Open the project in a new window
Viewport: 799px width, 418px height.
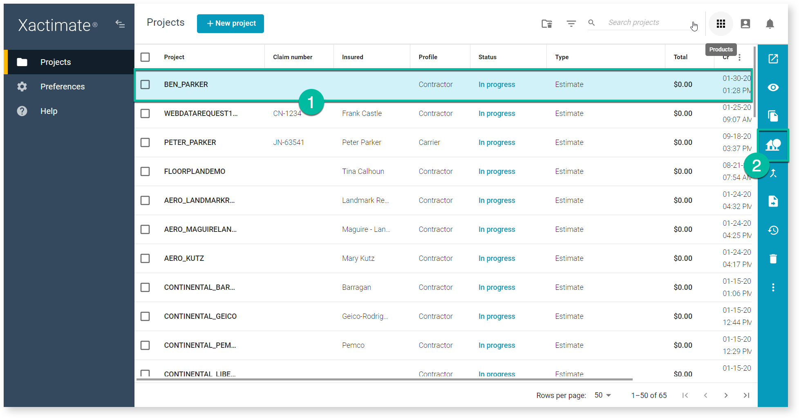coord(773,59)
